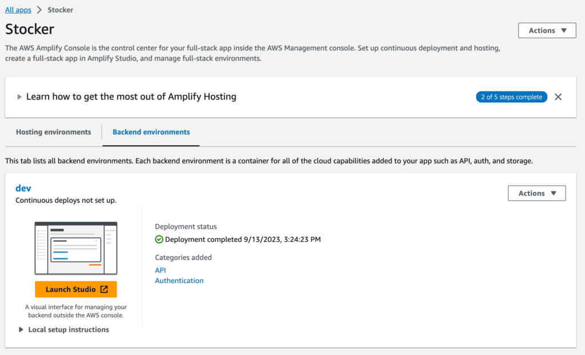The height and width of the screenshot is (355, 585).
Task: Click the breadcrumb chevron separator
Action: [x=39, y=10]
